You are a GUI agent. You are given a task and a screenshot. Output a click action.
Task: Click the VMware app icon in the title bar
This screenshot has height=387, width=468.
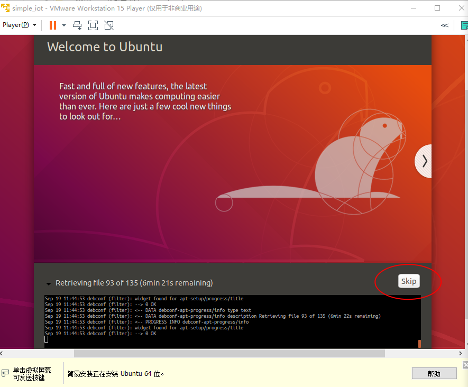[x=5, y=8]
